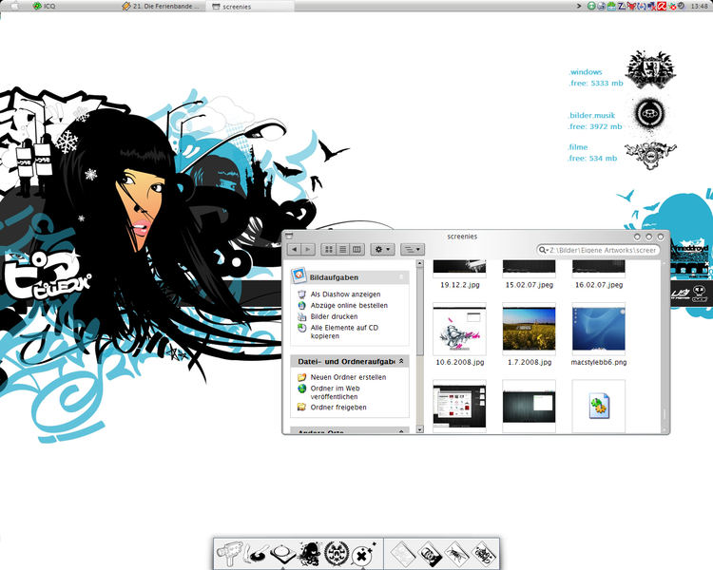Click the splatter ghost dock icon
The image size is (713, 570).
(x=311, y=554)
